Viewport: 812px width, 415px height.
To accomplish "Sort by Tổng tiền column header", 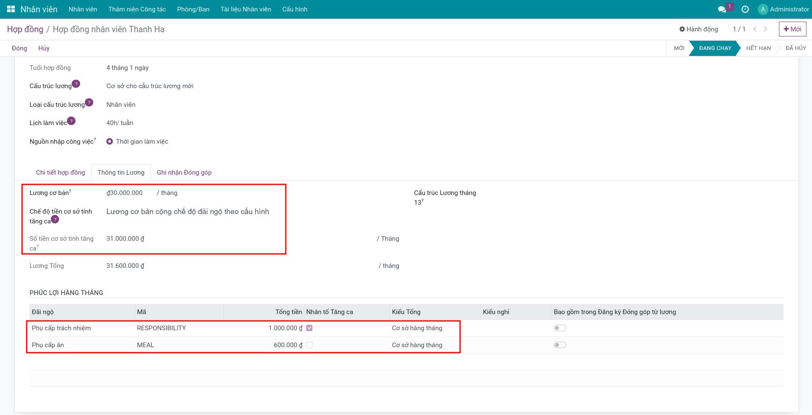I will coord(264,312).
